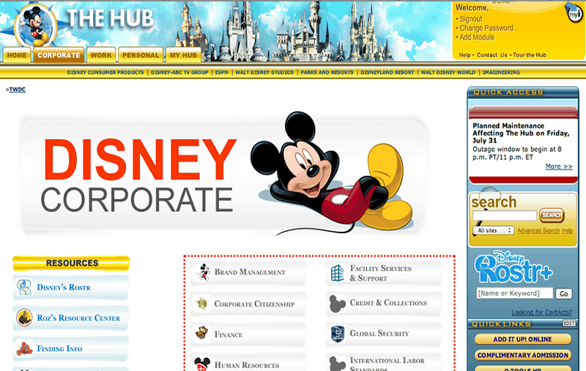Click the International Labor Standards icon
This screenshot has width=586, height=371.
pyautogui.click(x=337, y=364)
